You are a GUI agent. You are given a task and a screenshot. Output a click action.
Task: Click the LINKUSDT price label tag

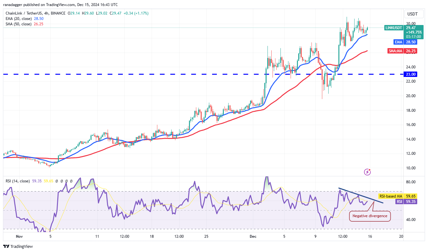393,28
